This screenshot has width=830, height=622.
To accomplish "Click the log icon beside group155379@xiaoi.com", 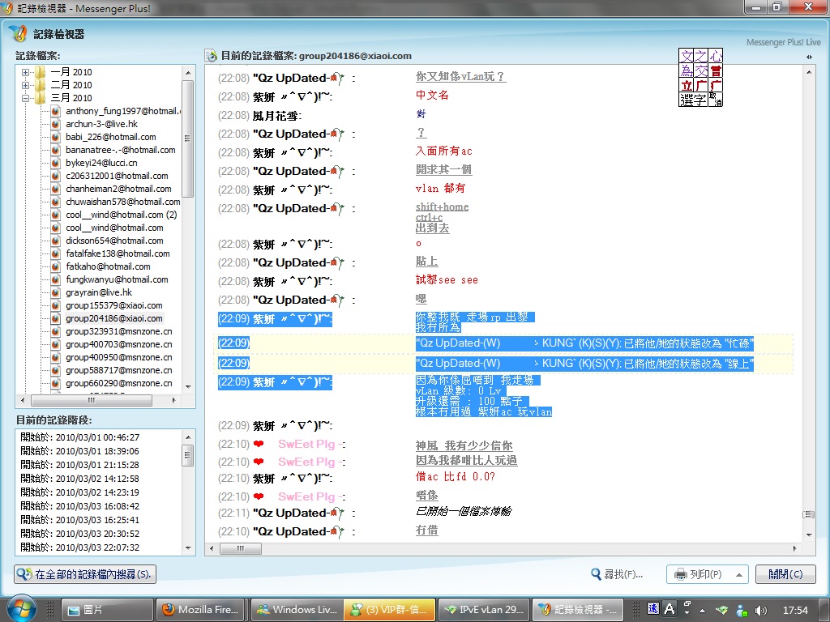I will (x=55, y=305).
